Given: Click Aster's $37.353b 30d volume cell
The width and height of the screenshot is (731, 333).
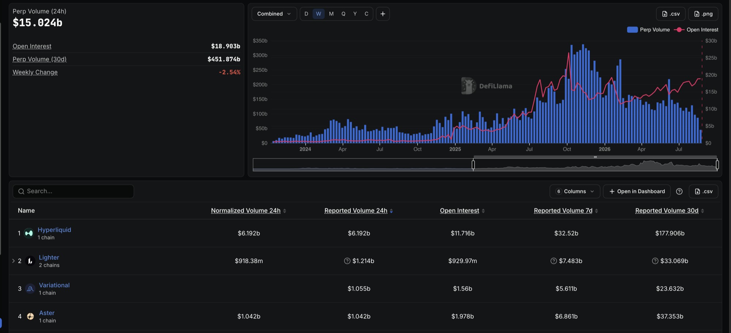Looking at the screenshot, I should click(670, 316).
